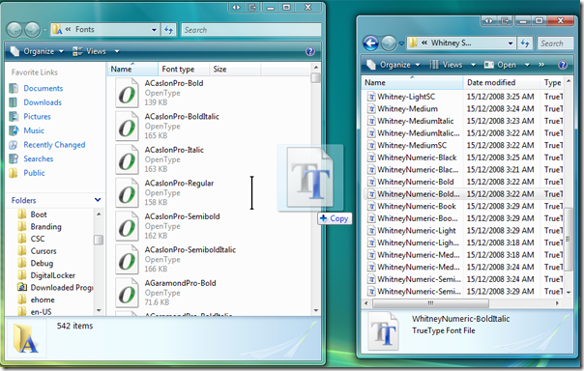The image size is (584, 371).
Task: Open Views dropdown arrow in Fonts window
Action: pos(117,51)
